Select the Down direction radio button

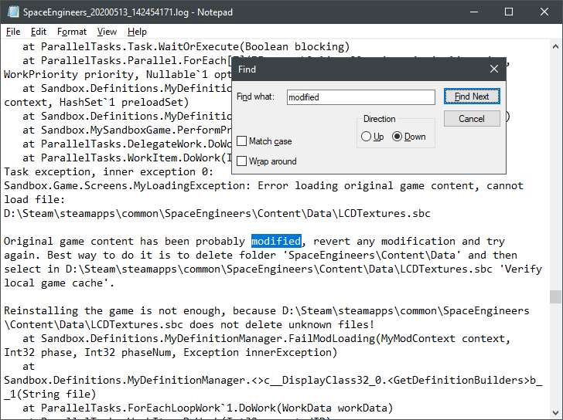pyautogui.click(x=398, y=137)
